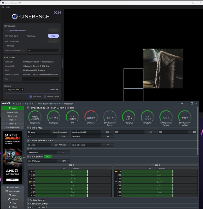The width and height of the screenshot is (203, 209).
Task: Click the dot marker beside core C 02
Action: (x=30, y=175)
